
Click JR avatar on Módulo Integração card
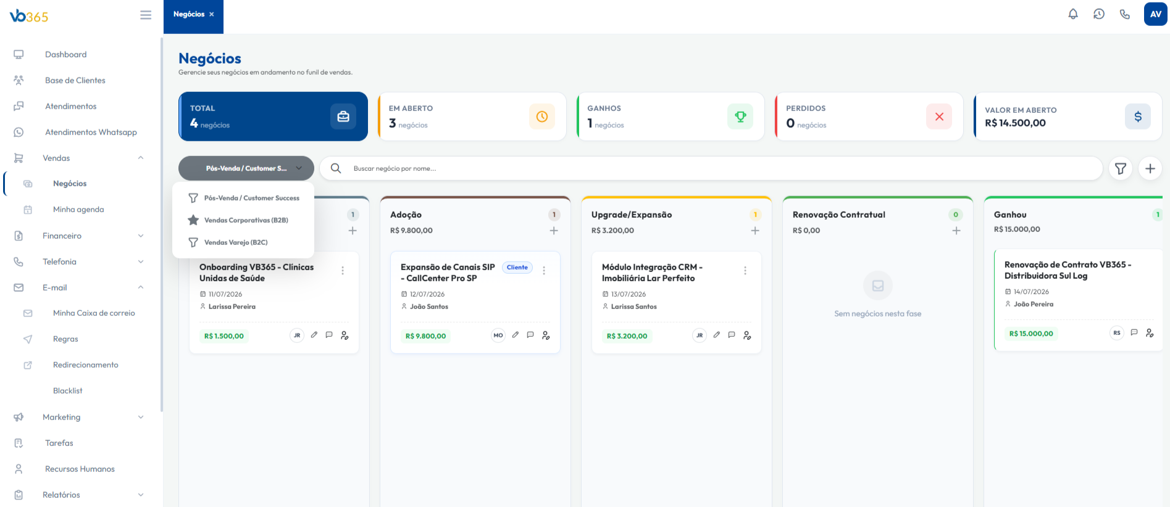pyautogui.click(x=700, y=336)
